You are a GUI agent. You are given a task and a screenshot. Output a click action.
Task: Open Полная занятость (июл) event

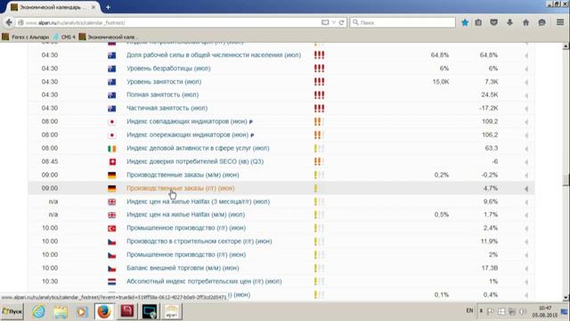pyautogui.click(x=162, y=95)
